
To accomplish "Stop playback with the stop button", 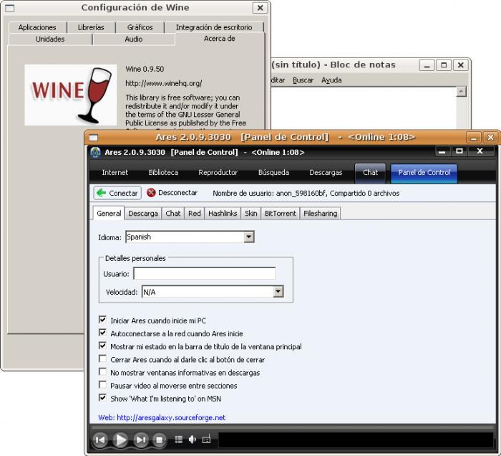I will 160,440.
